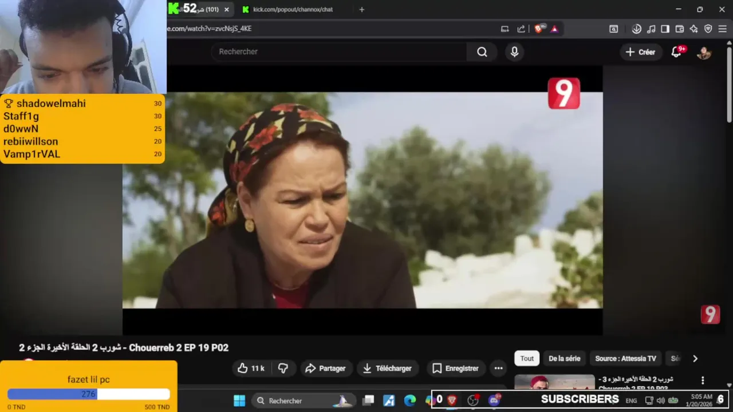Click the Télécharger download button
This screenshot has height=412, width=733.
388,369
